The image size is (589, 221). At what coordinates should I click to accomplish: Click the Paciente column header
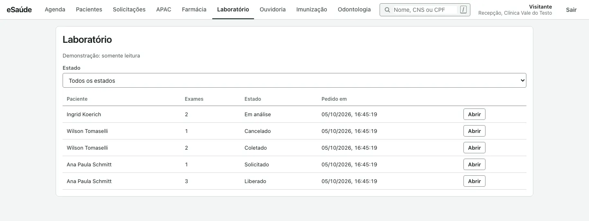[x=77, y=99]
